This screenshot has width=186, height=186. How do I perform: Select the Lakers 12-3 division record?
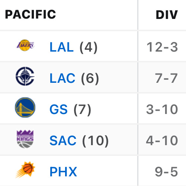162,47
